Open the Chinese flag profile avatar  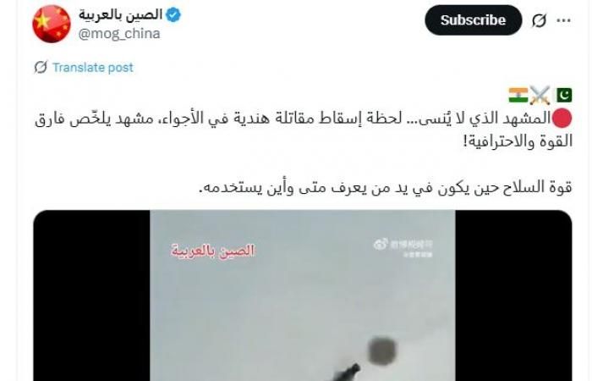52,24
